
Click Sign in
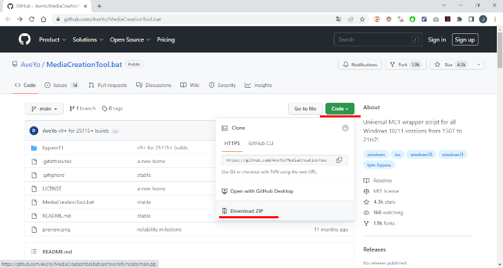437,39
